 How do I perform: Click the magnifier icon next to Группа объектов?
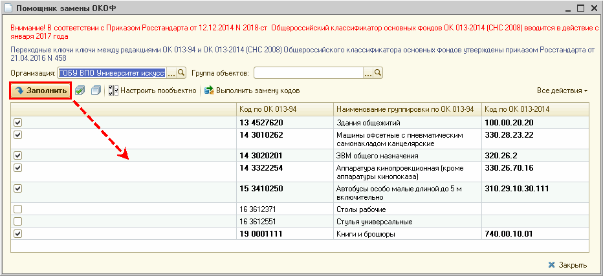pyautogui.click(x=378, y=72)
